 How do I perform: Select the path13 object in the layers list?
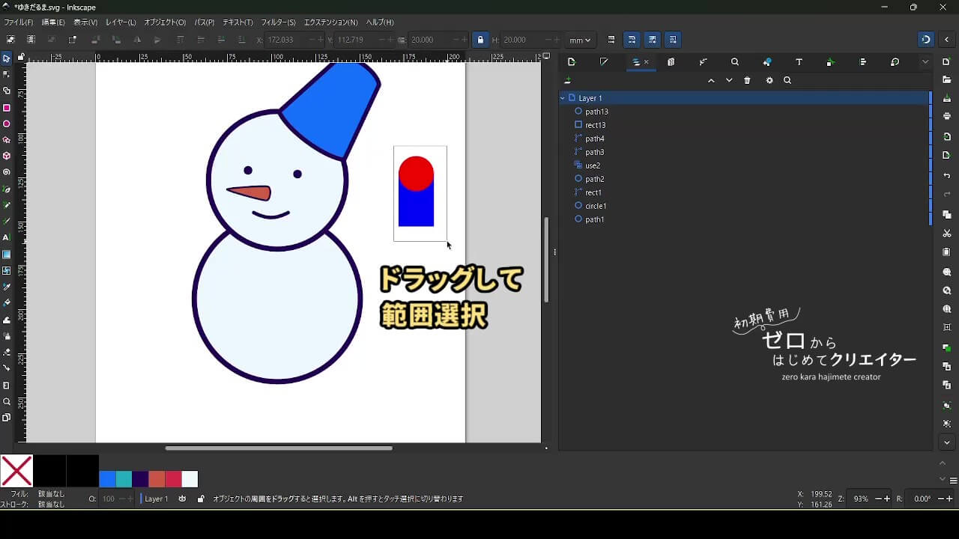click(596, 112)
